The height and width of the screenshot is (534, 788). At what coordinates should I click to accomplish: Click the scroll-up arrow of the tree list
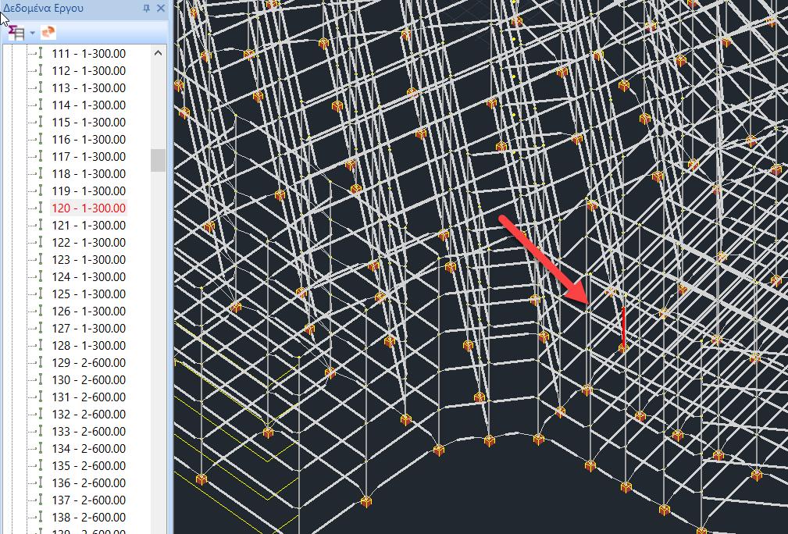click(x=158, y=53)
